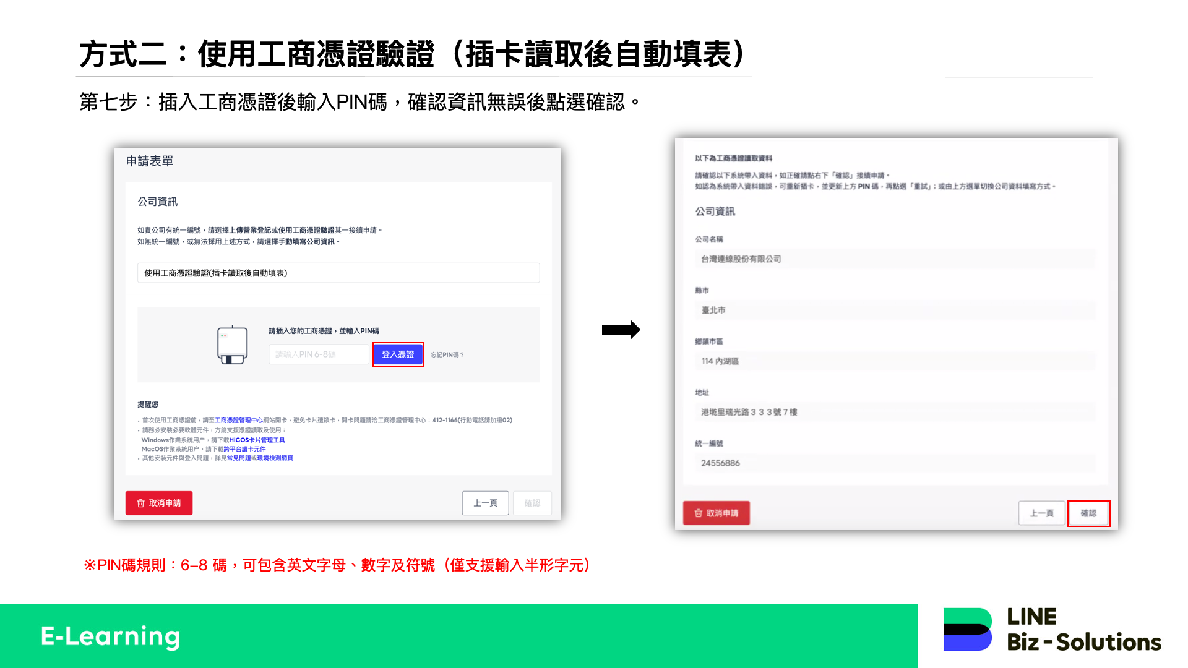
Task: Click the black arrow between the two panels
Action: click(622, 330)
